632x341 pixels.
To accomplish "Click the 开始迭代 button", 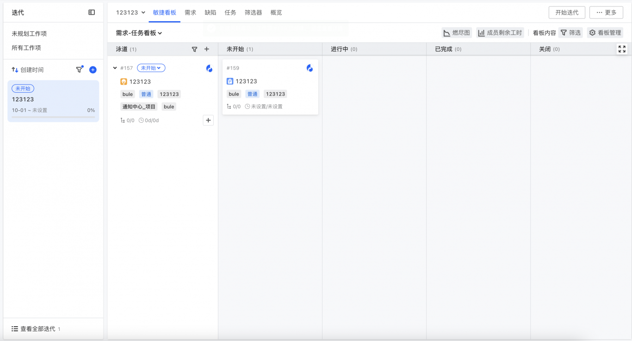I will point(567,12).
